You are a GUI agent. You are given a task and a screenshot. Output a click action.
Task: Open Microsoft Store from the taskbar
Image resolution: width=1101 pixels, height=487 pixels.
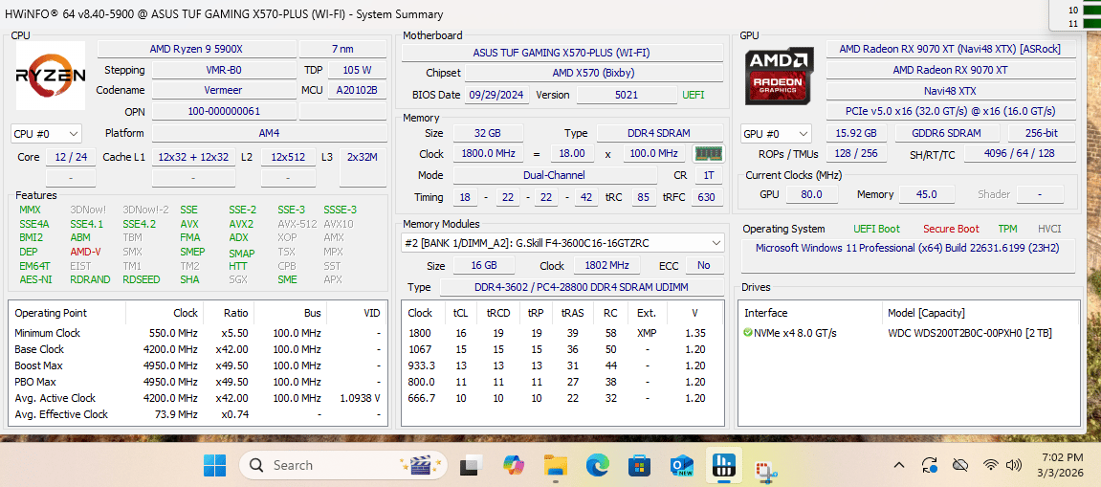(x=640, y=465)
